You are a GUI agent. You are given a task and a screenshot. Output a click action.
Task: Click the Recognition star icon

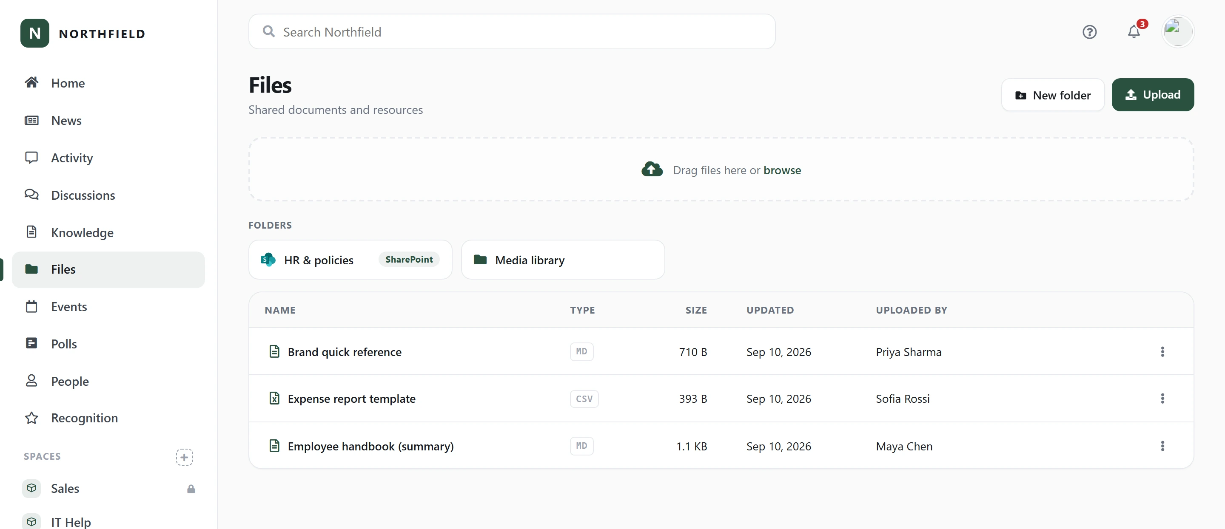31,418
